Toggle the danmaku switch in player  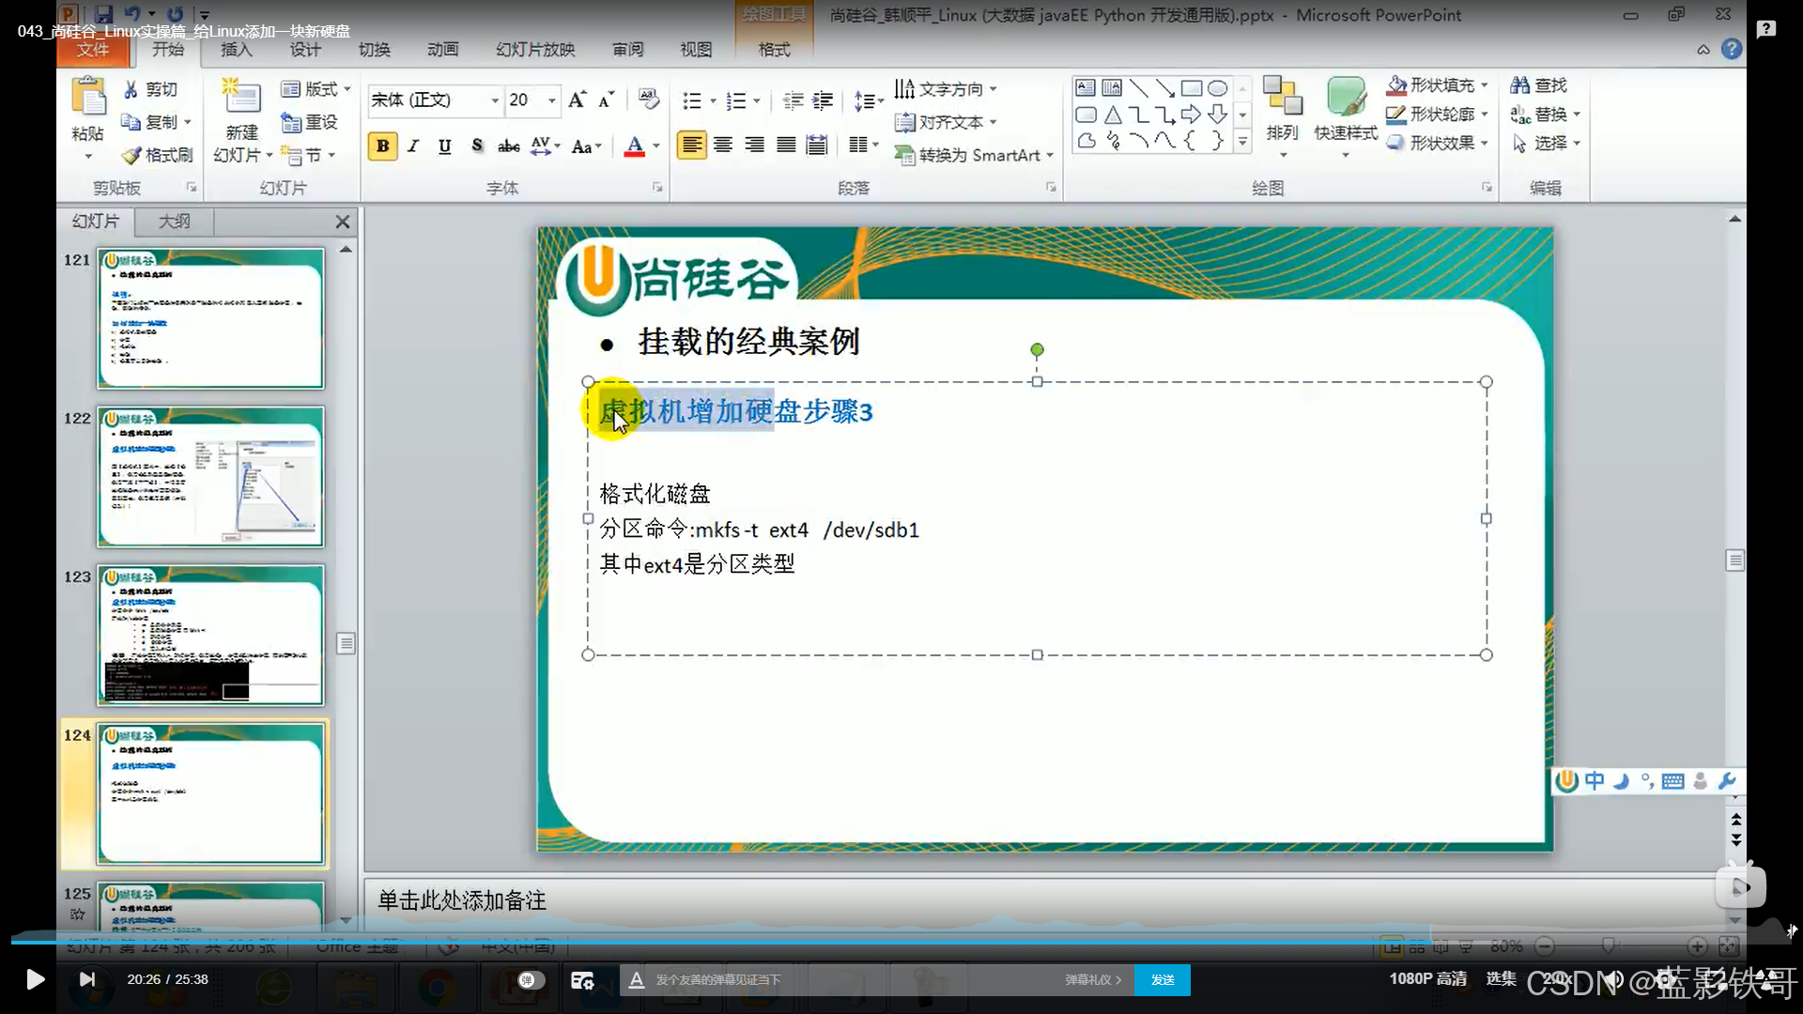tap(531, 979)
